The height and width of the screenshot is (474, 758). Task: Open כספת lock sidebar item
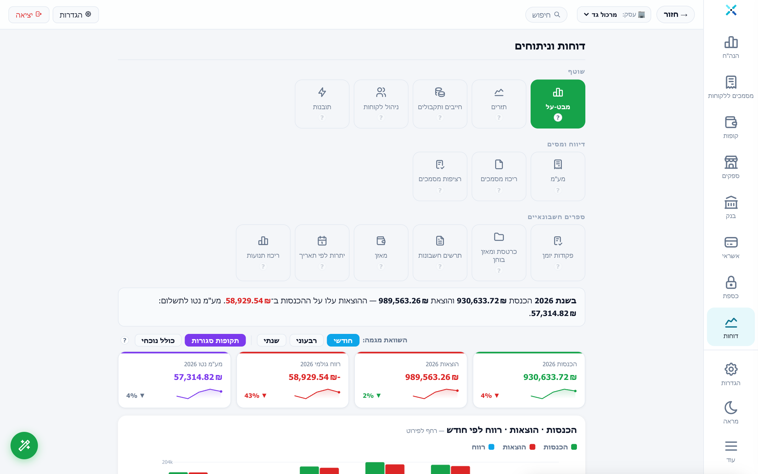click(x=731, y=288)
